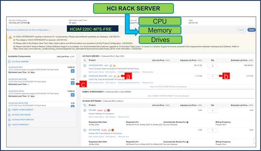Click the warning icon beside HCIAF220C-M7S
Viewport: 261px width, 151px height.
[114, 65]
